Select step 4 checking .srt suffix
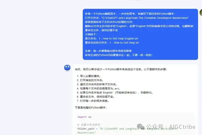 click(x=98, y=88)
